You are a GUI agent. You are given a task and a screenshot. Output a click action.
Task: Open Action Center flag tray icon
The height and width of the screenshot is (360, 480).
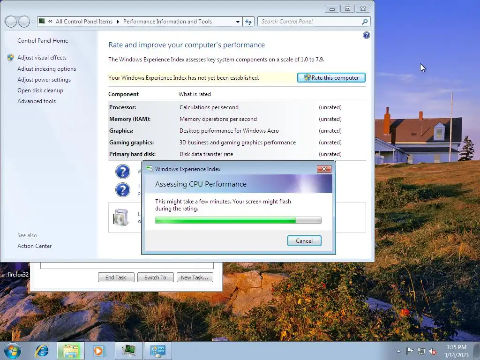(410, 351)
